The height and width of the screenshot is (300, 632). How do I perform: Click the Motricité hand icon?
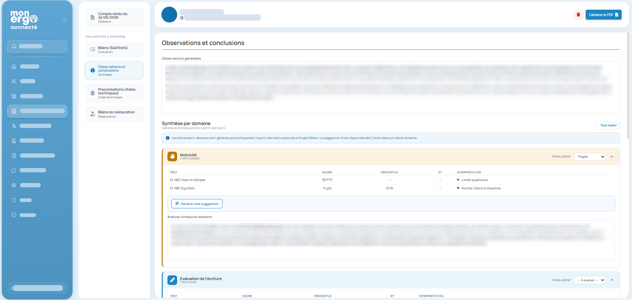pos(172,156)
